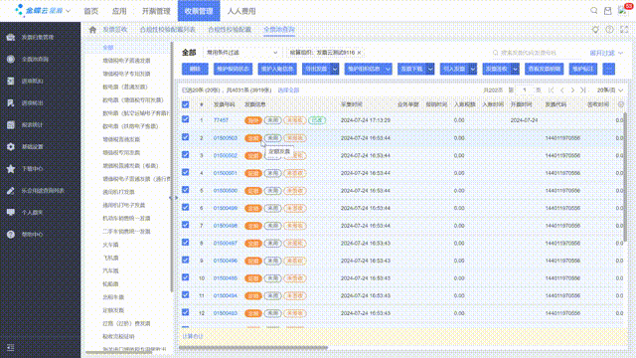Expand the per-page count dropdown
This screenshot has height=358, width=636.
pos(610,90)
